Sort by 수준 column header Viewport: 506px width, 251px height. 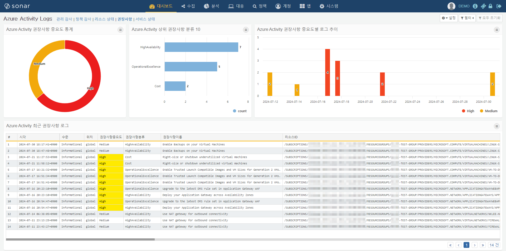pyautogui.click(x=72, y=137)
